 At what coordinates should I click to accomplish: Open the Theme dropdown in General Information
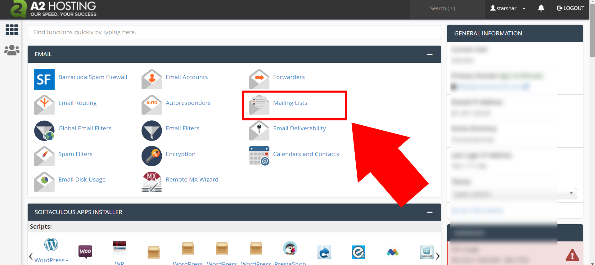click(514, 194)
